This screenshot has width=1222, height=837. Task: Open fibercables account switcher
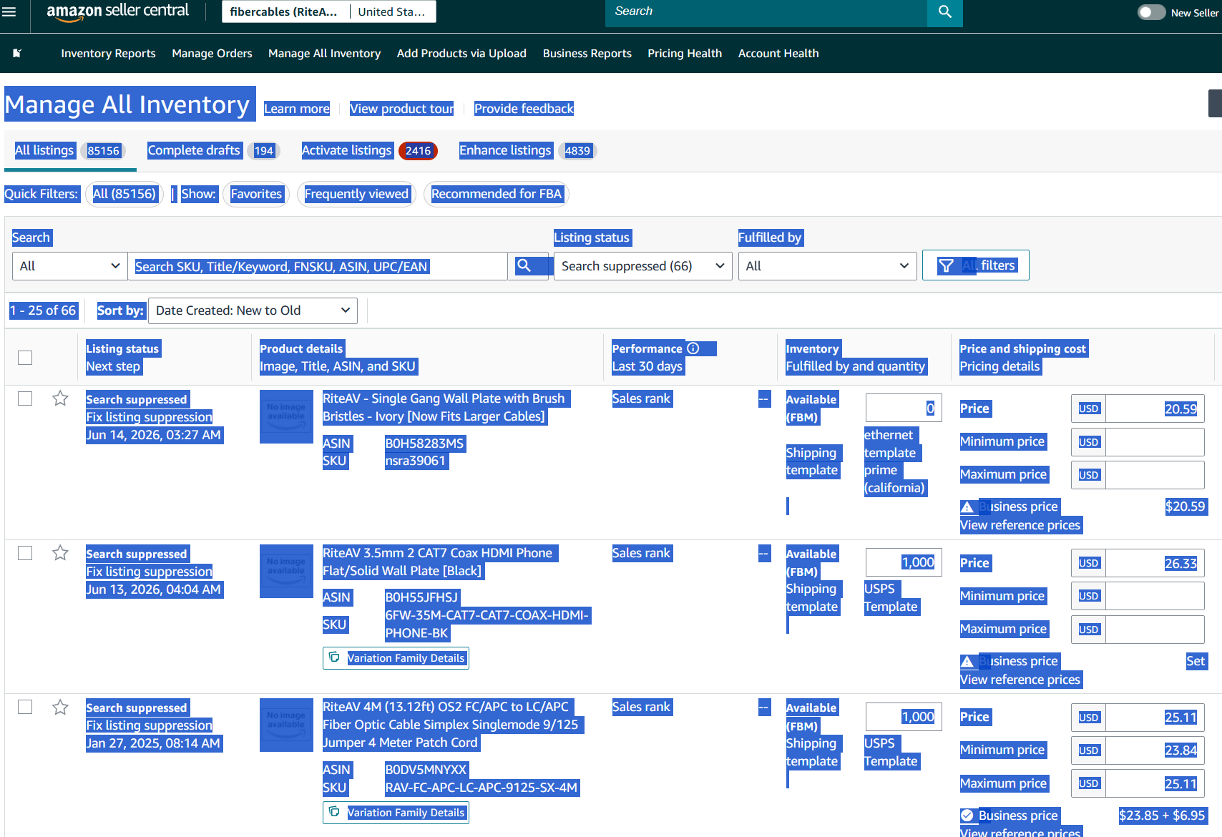coord(284,11)
